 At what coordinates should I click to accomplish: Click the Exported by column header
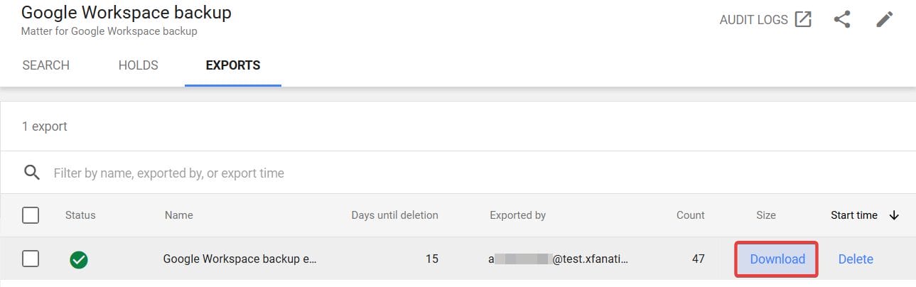coord(517,215)
